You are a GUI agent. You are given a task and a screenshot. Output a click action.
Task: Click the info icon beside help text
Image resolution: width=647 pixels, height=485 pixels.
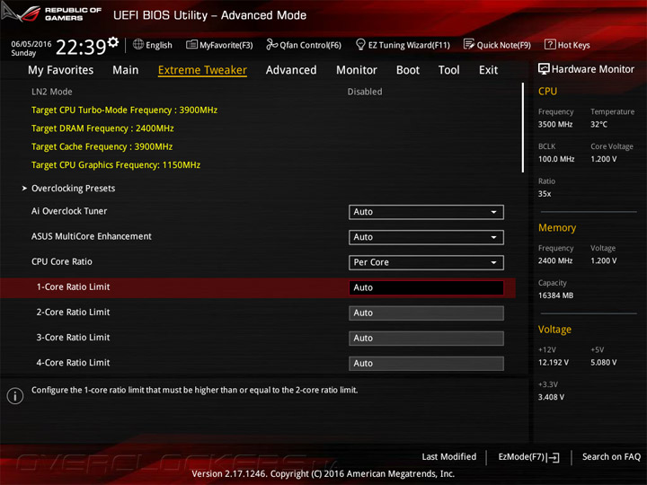coord(15,396)
